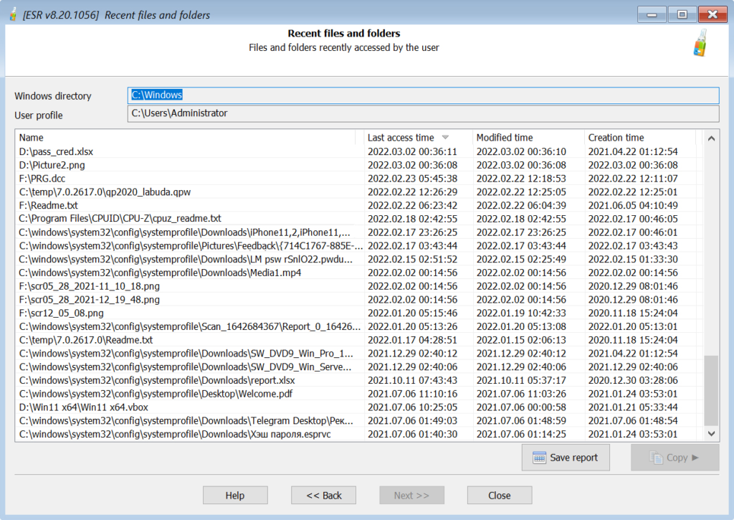Open the Help dialog
The height and width of the screenshot is (520, 734).
pos(235,495)
